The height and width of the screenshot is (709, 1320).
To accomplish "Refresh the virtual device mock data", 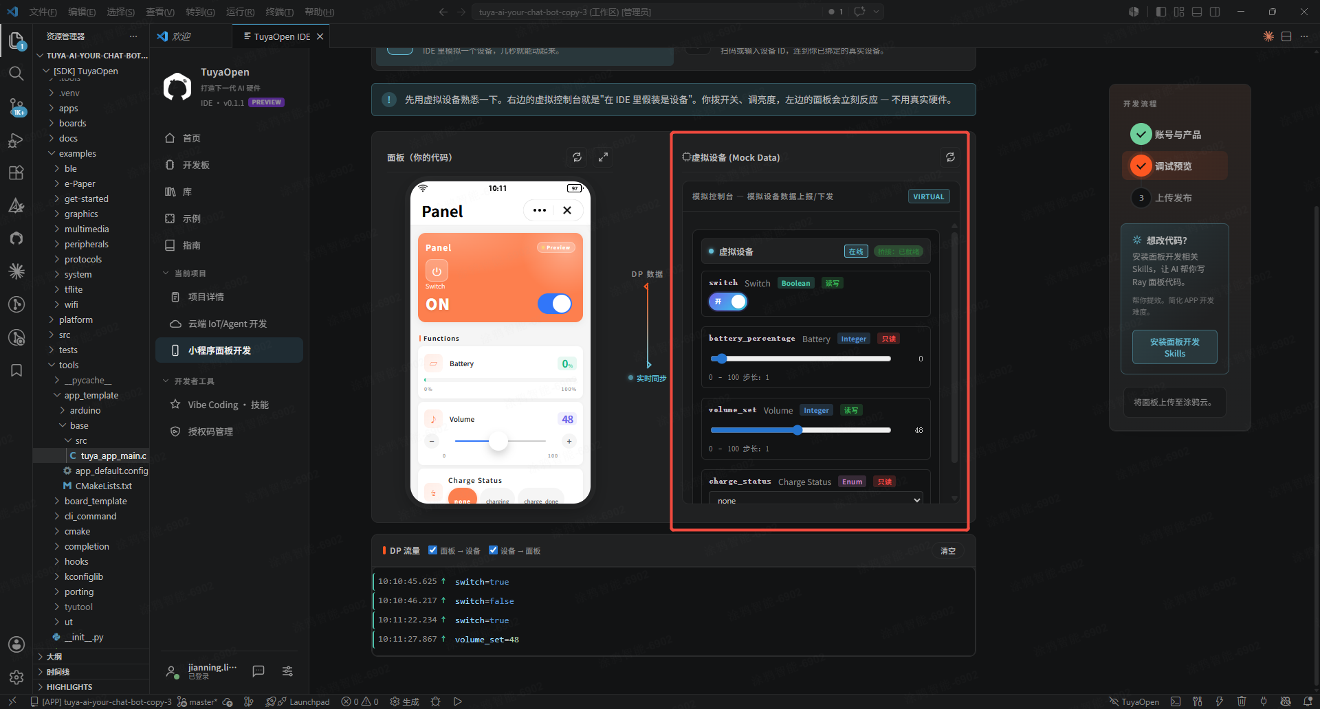I will click(x=950, y=157).
